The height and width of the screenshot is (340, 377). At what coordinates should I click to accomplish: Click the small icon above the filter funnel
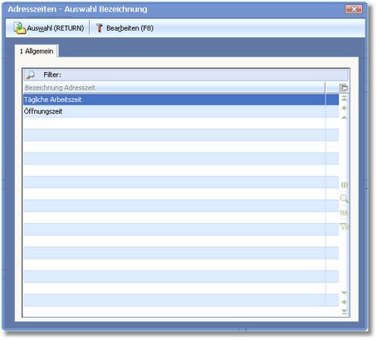[x=344, y=212]
